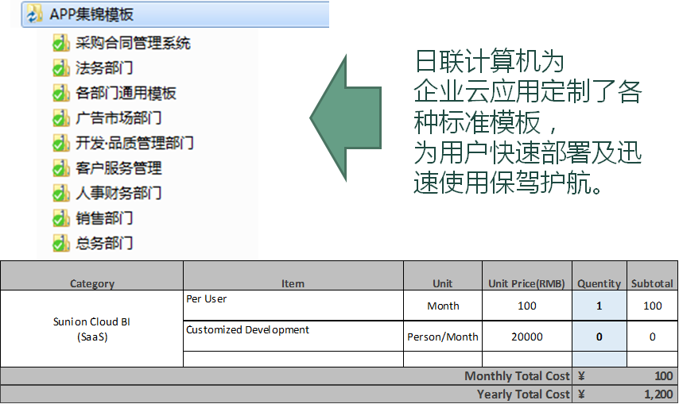The width and height of the screenshot is (679, 404).
Task: Click the 法务部门 folder icon
Action: (61, 67)
